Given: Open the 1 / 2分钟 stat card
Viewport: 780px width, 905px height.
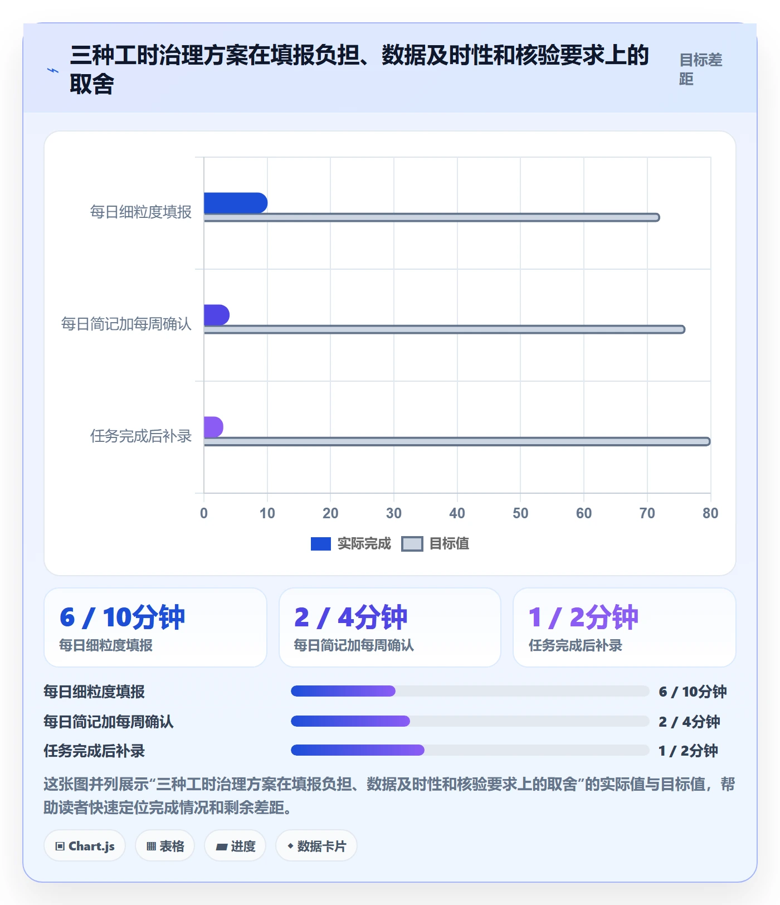Looking at the screenshot, I should tap(625, 627).
